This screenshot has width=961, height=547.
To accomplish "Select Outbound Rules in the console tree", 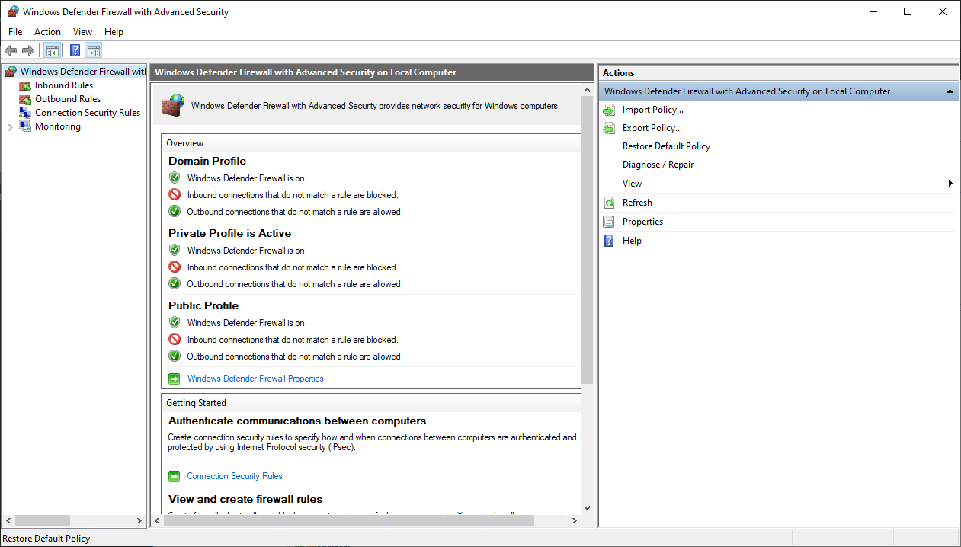I will 67,98.
